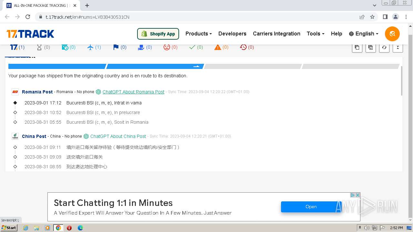Click the Romania Post carrier name
The height and width of the screenshot is (232, 413).
click(x=37, y=92)
